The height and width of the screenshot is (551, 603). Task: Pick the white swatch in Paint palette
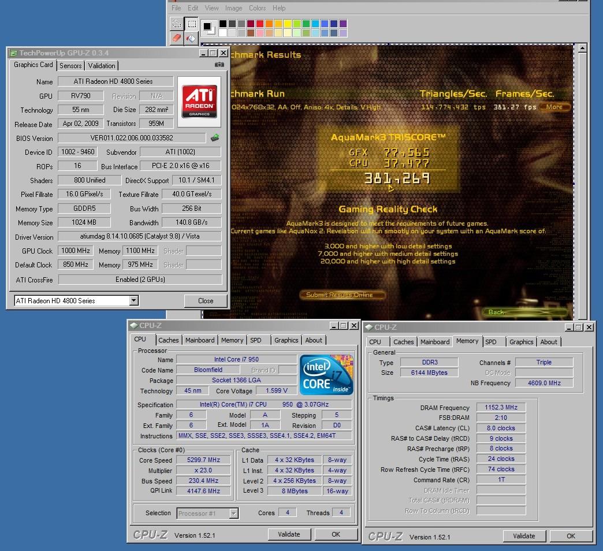click(x=223, y=33)
